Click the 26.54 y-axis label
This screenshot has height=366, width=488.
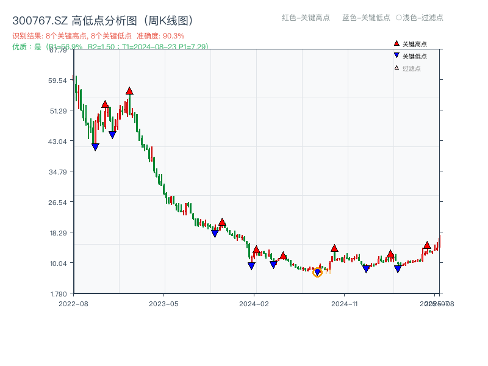(57, 203)
